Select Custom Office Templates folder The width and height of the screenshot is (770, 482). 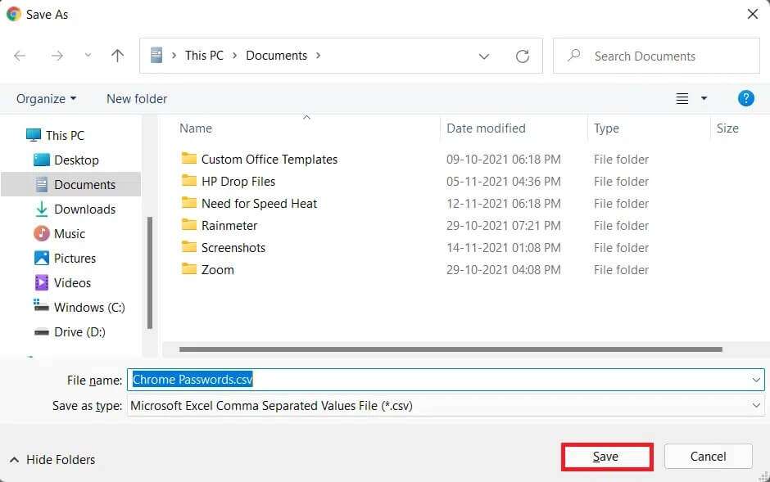[x=269, y=160]
